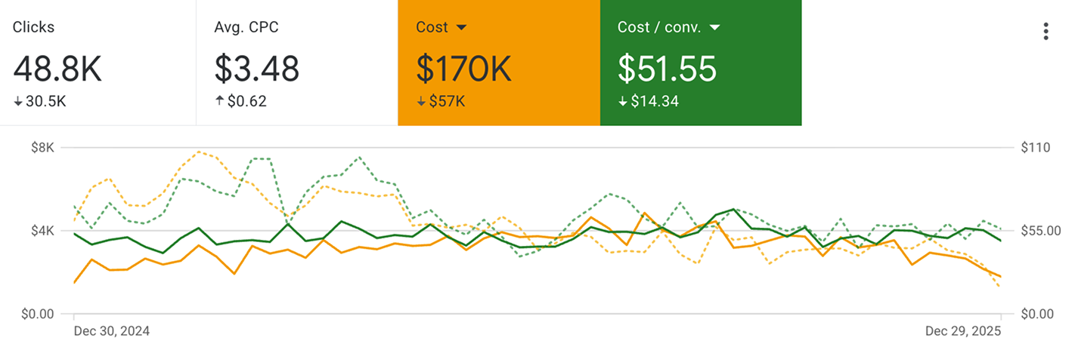Viewport: 1075px width, 350px height.
Task: Select the Avg. CPC metric label
Action: pyautogui.click(x=246, y=28)
